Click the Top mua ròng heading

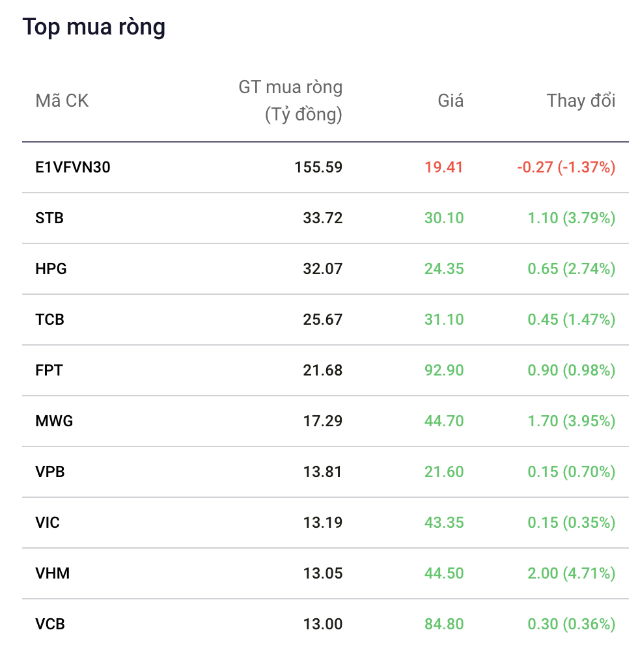[x=94, y=27]
